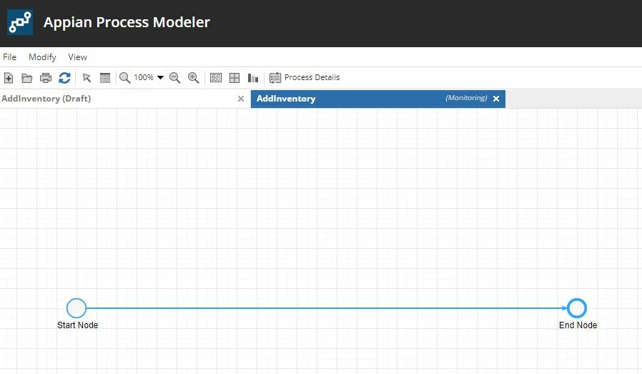Close the AddInventory (Draft) tab
Screen dimensions: 642x374
241,99
